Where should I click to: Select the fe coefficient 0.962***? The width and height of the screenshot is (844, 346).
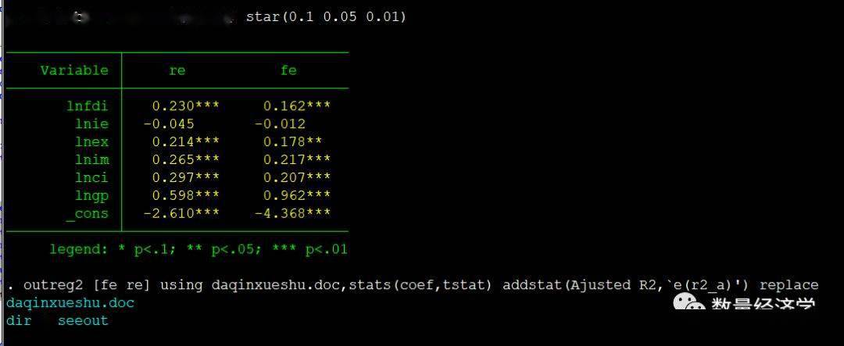297,195
